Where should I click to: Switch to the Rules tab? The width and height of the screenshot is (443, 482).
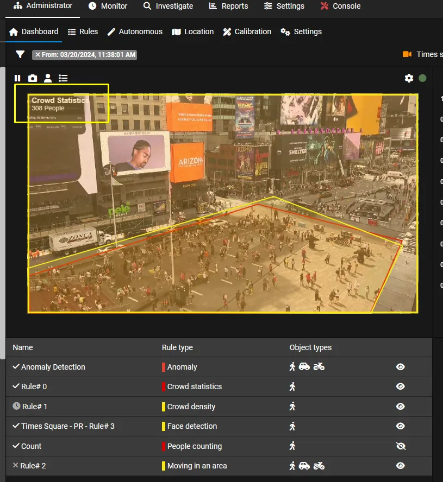tap(83, 31)
